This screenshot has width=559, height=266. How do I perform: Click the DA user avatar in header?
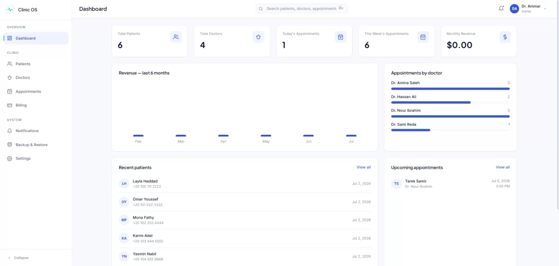[514, 9]
